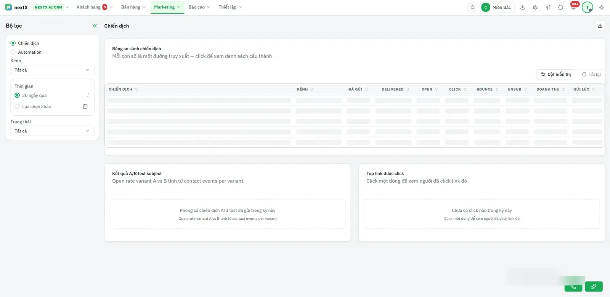Click the export download icon beside Chiến dịch
This screenshot has height=297, width=610.
(x=600, y=26)
